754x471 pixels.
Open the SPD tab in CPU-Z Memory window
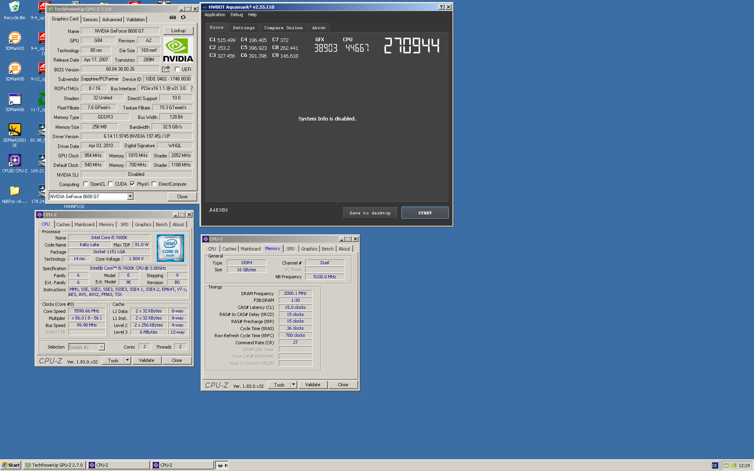coord(290,249)
